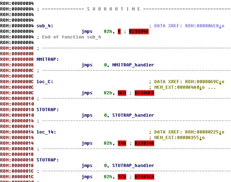Click jmps mnemonic targeting STUTRAP_handler
This screenshot has height=182, width=231.
pyautogui.click(x=87, y=165)
